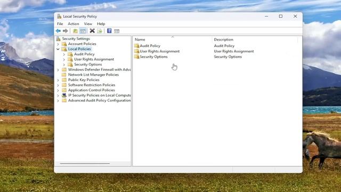Maximize the Local Security Policy window

click(281, 16)
